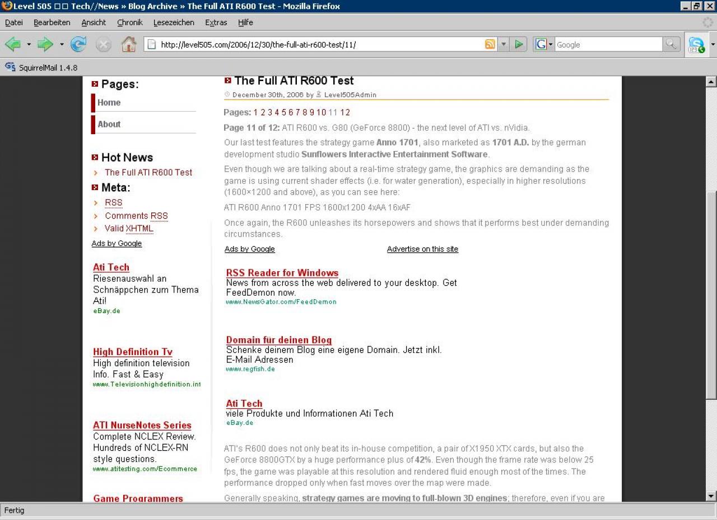717x520 pixels.
Task: Open the Forward history dropdown arrow
Action: [x=62, y=45]
